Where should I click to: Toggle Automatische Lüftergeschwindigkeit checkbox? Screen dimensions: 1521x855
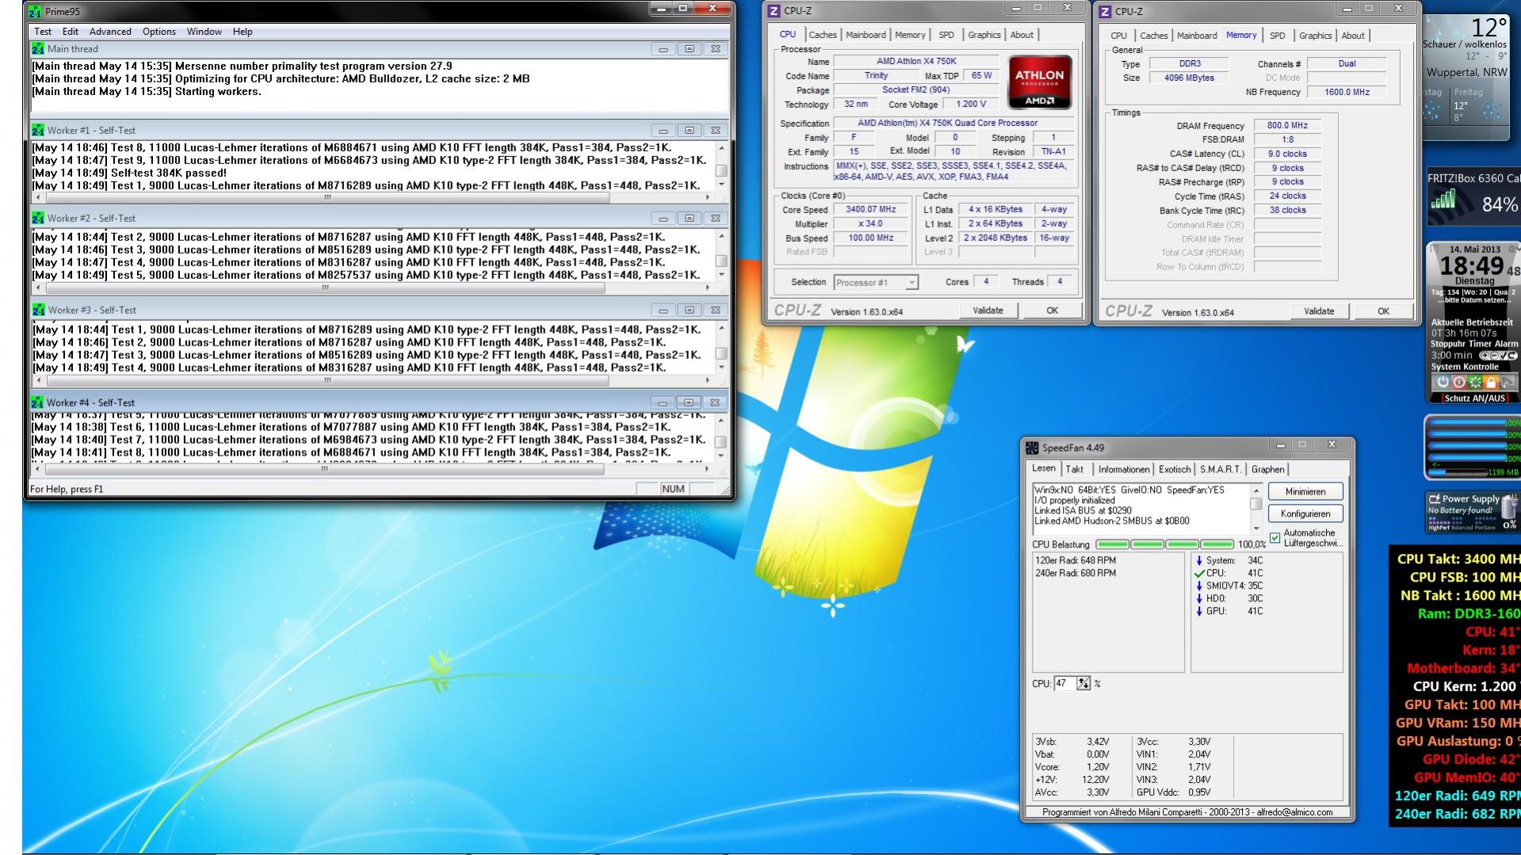pos(1275,538)
